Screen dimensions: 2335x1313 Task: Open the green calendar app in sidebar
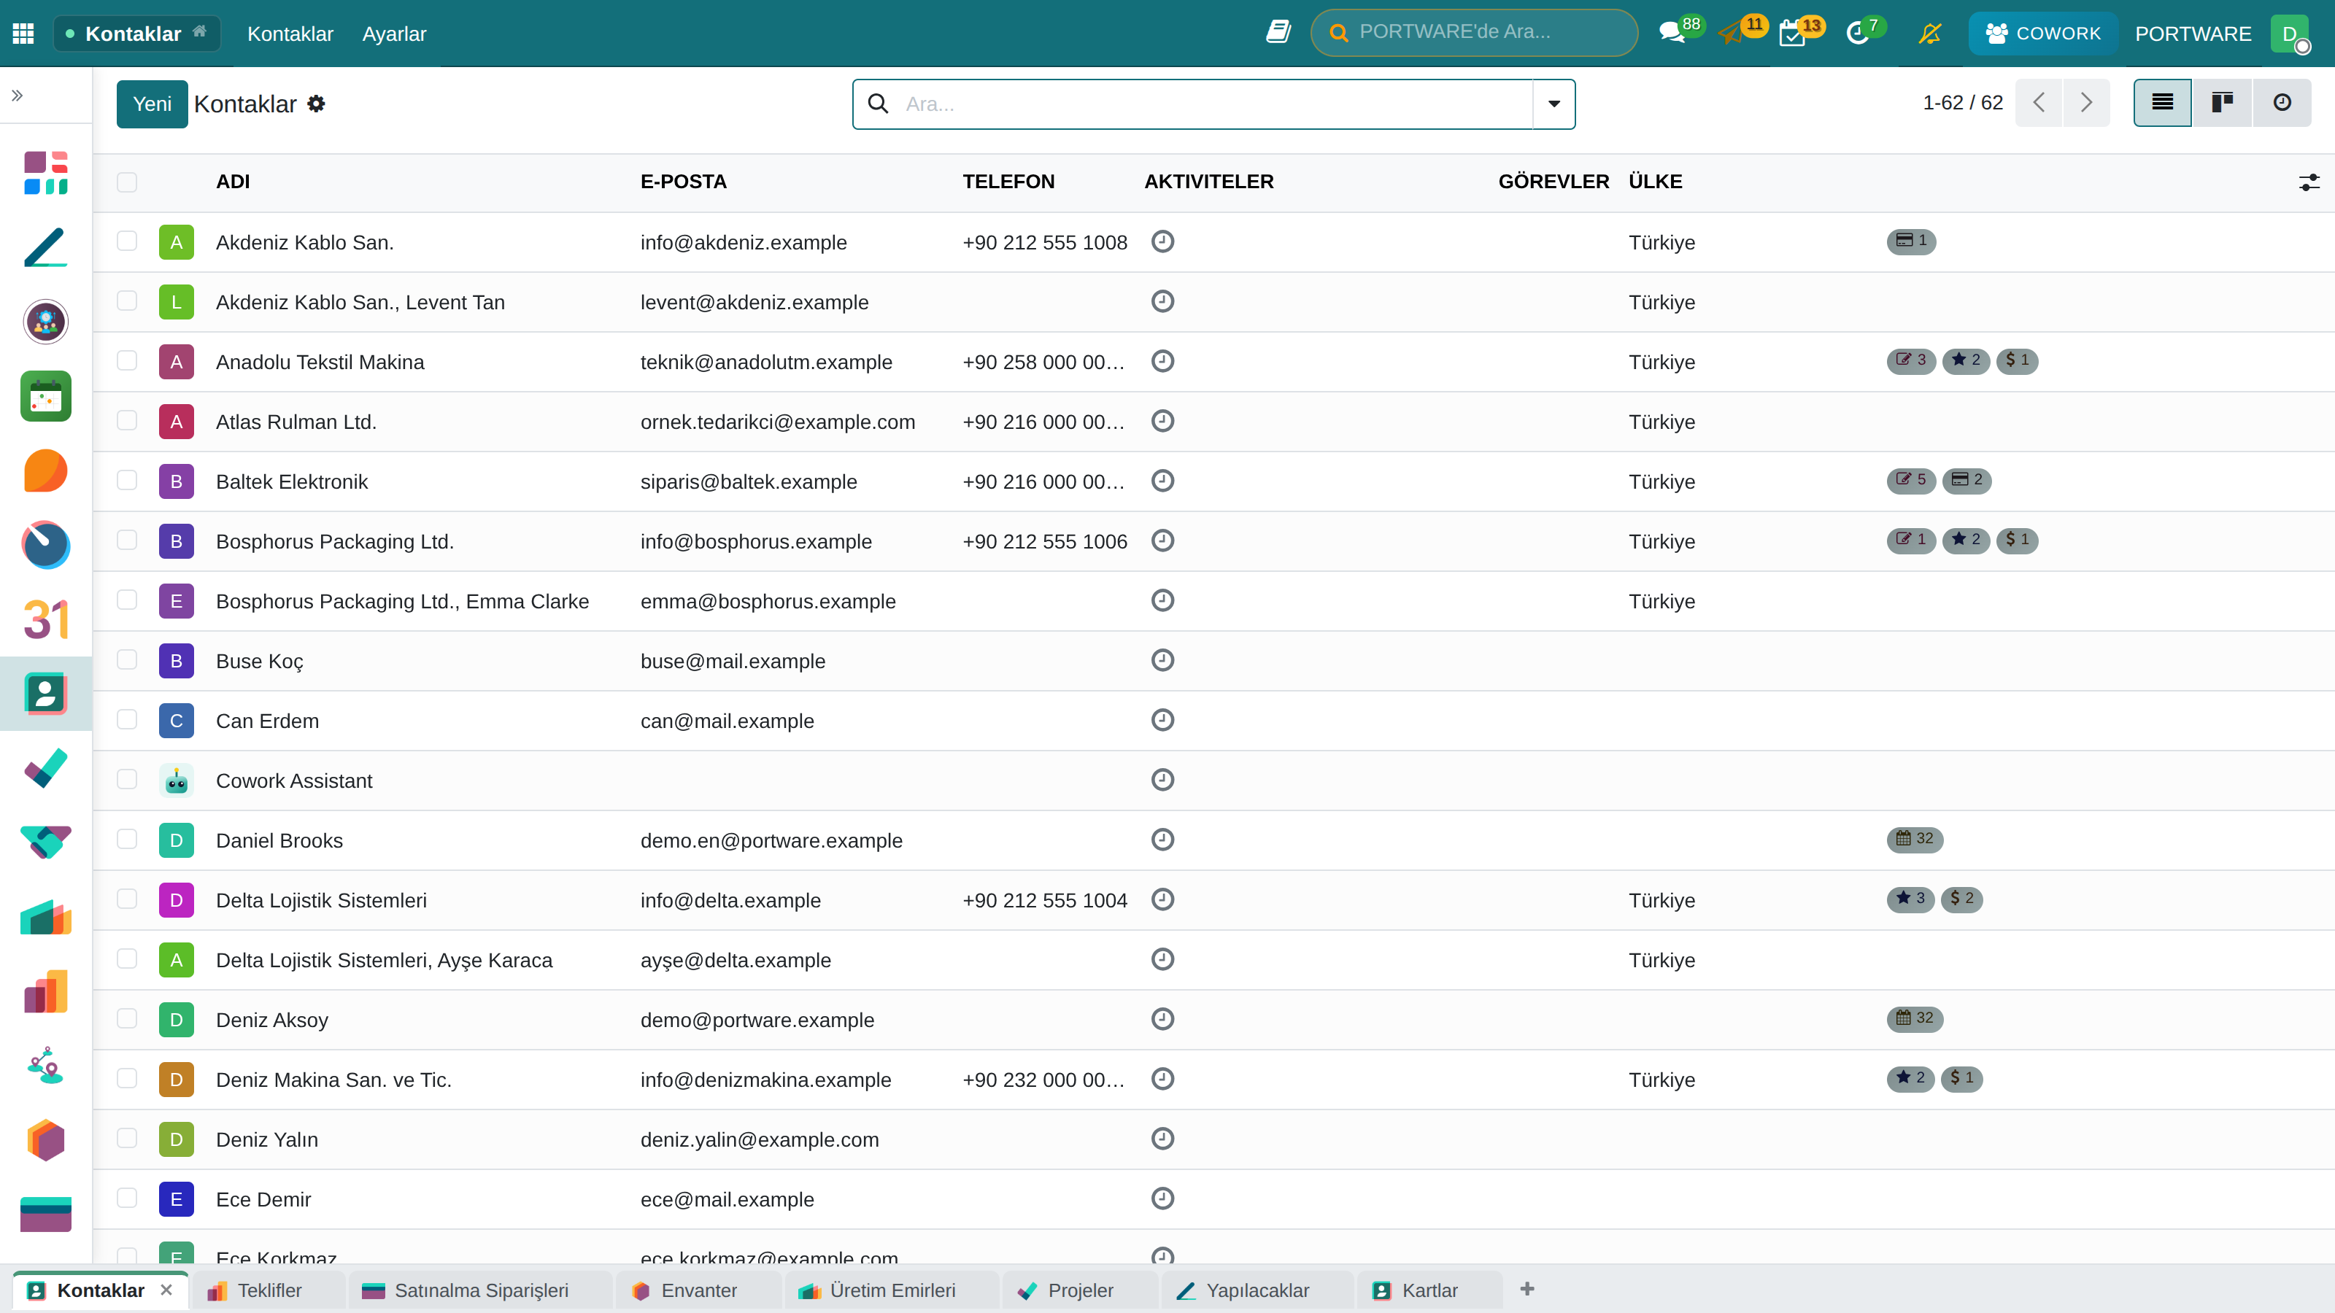tap(45, 396)
